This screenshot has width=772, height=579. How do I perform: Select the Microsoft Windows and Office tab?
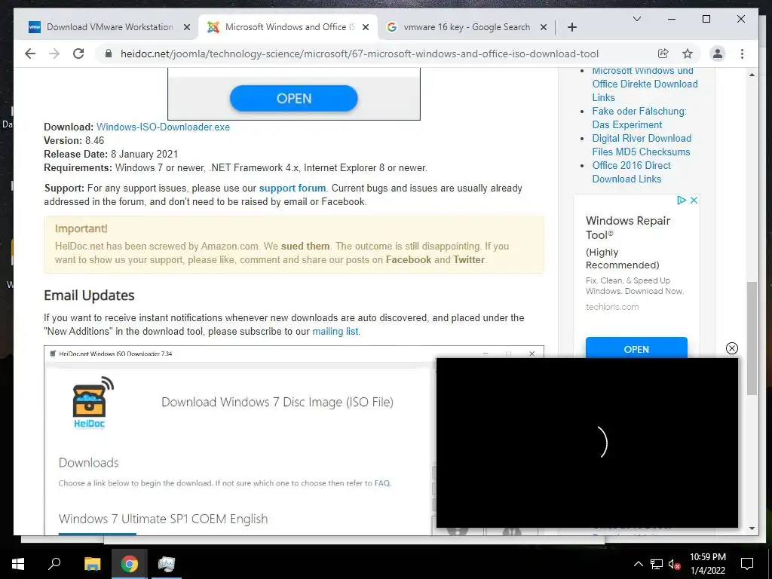coord(289,27)
